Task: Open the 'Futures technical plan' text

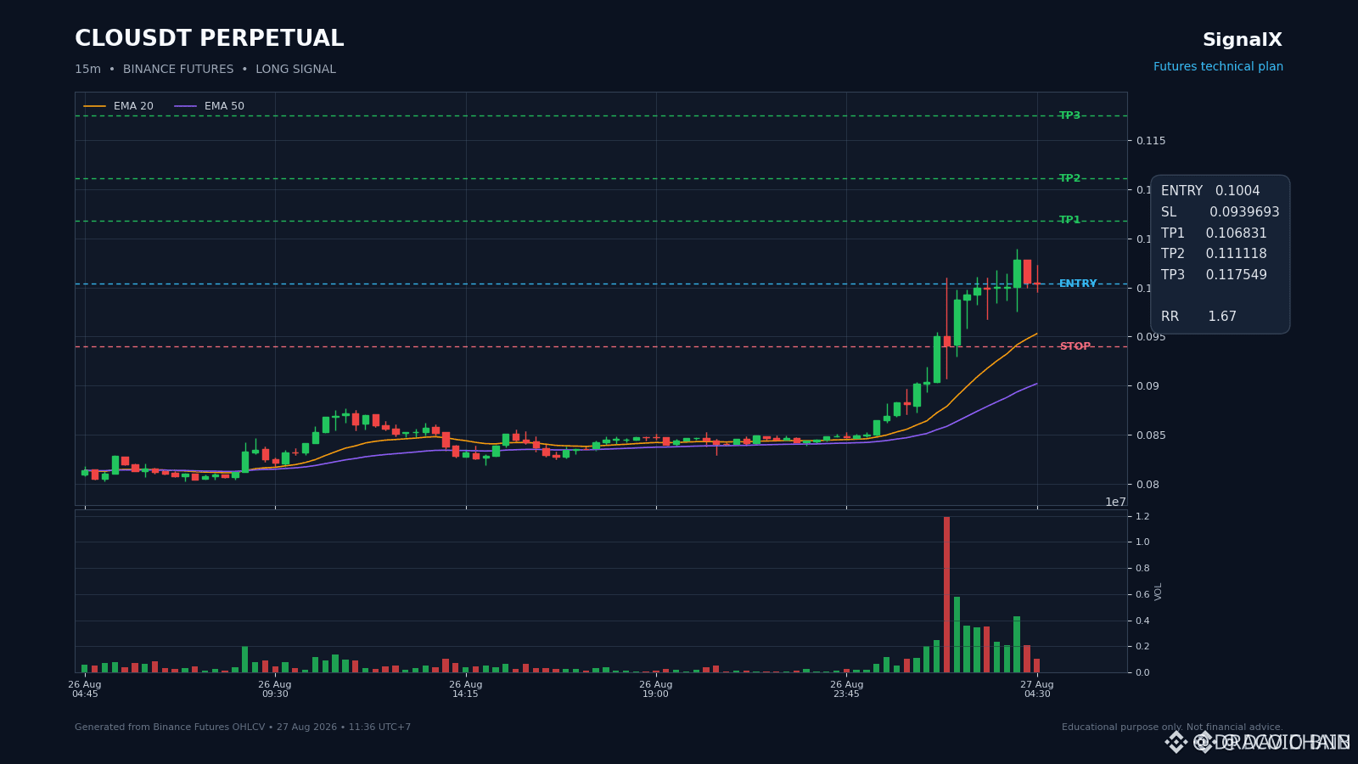Action: [1218, 67]
